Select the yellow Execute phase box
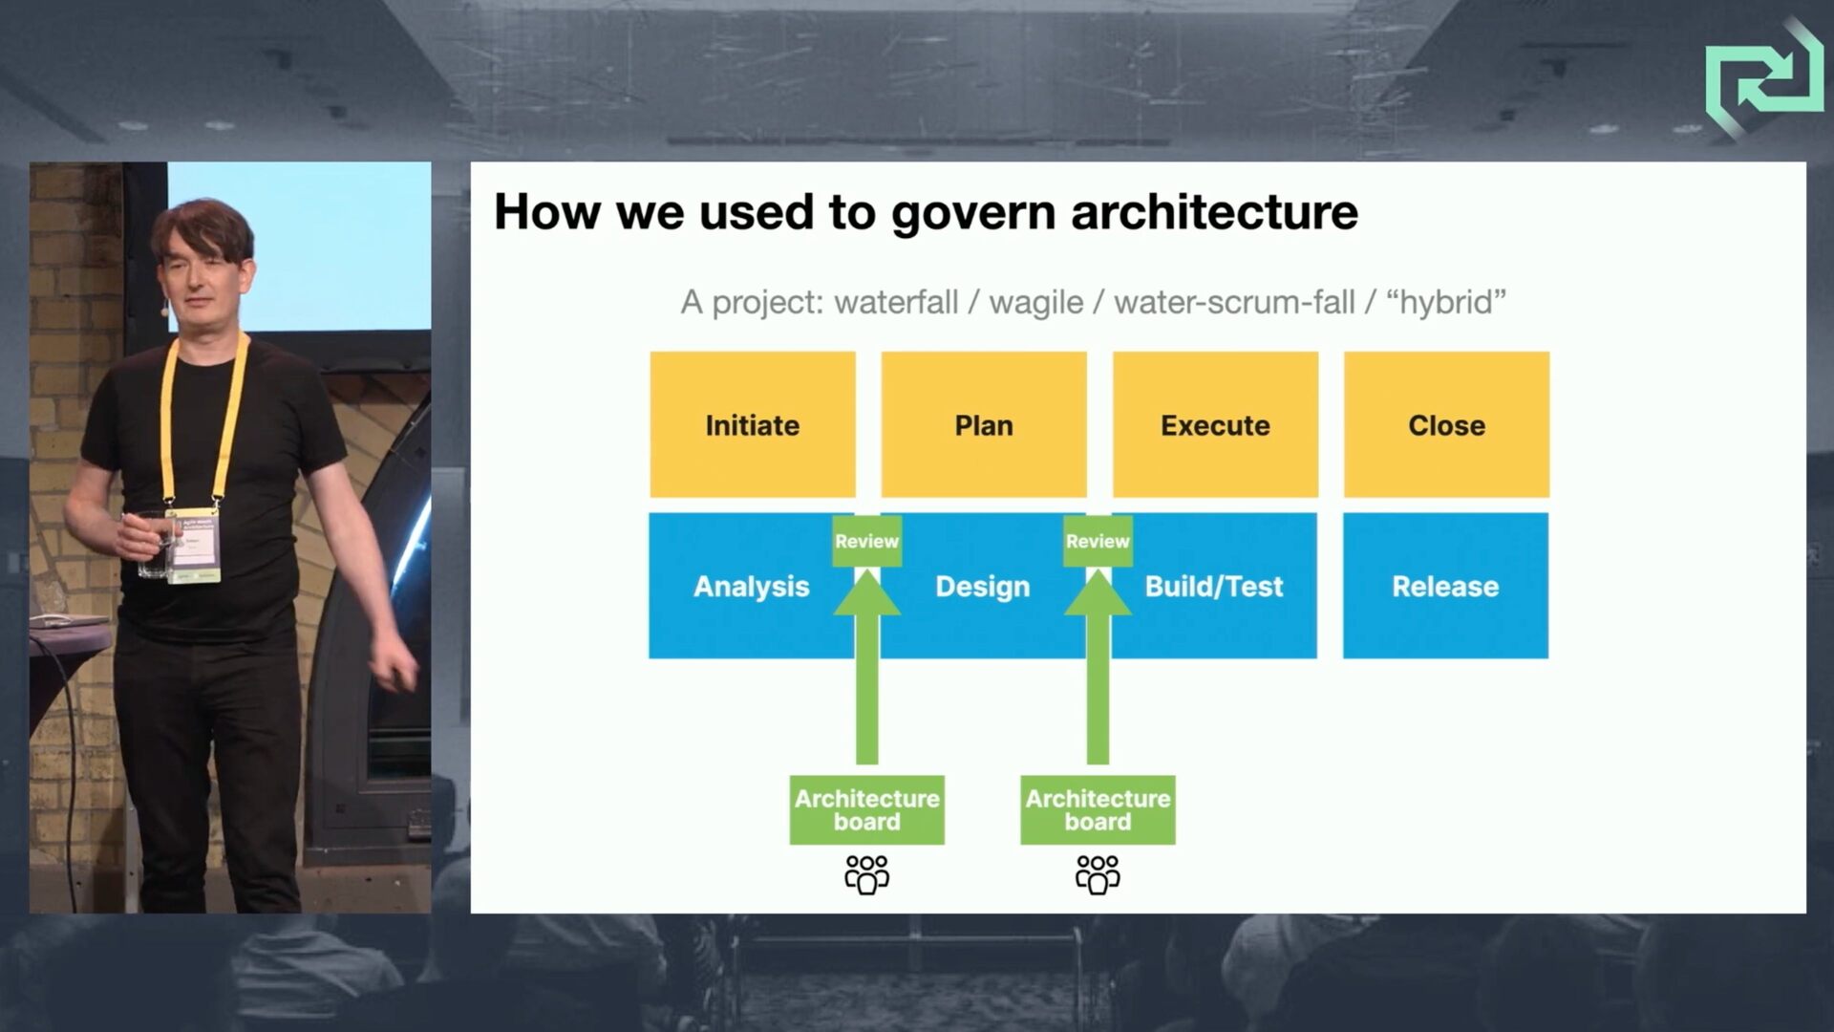 1214,424
